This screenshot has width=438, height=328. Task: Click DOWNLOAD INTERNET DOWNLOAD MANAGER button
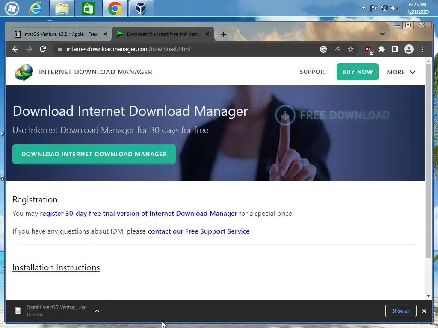94,154
